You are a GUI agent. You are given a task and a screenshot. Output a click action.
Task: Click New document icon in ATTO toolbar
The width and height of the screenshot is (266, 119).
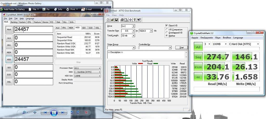(108, 20)
